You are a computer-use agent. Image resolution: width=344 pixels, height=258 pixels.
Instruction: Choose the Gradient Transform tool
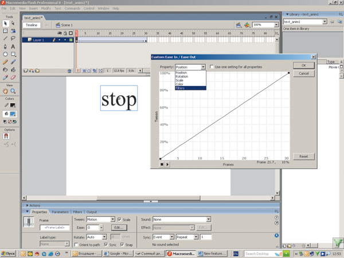(x=13, y=31)
